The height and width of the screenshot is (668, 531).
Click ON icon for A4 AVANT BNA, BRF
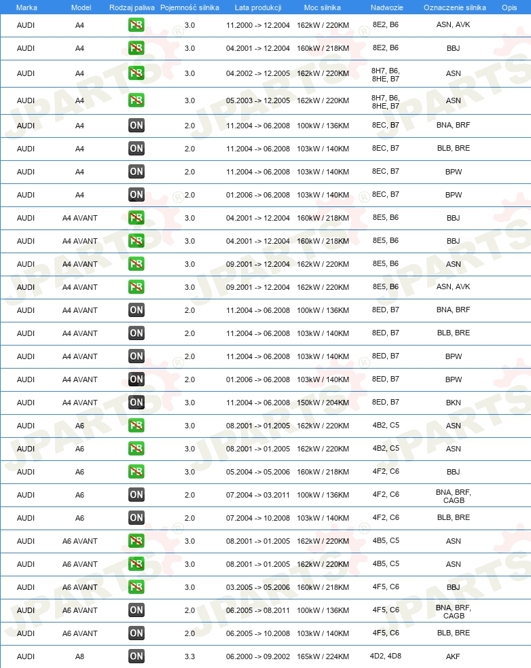(136, 310)
